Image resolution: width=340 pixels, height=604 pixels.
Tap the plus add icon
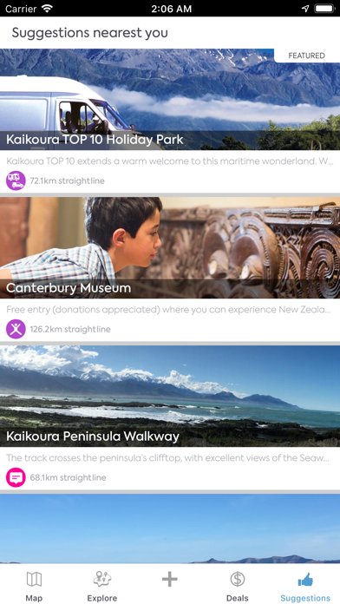[170, 580]
